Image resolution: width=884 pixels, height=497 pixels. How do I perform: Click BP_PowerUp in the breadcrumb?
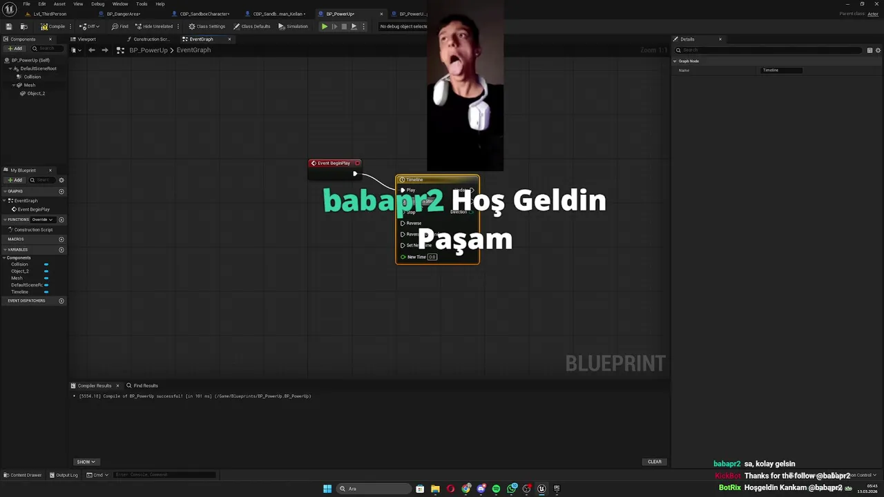coord(148,50)
